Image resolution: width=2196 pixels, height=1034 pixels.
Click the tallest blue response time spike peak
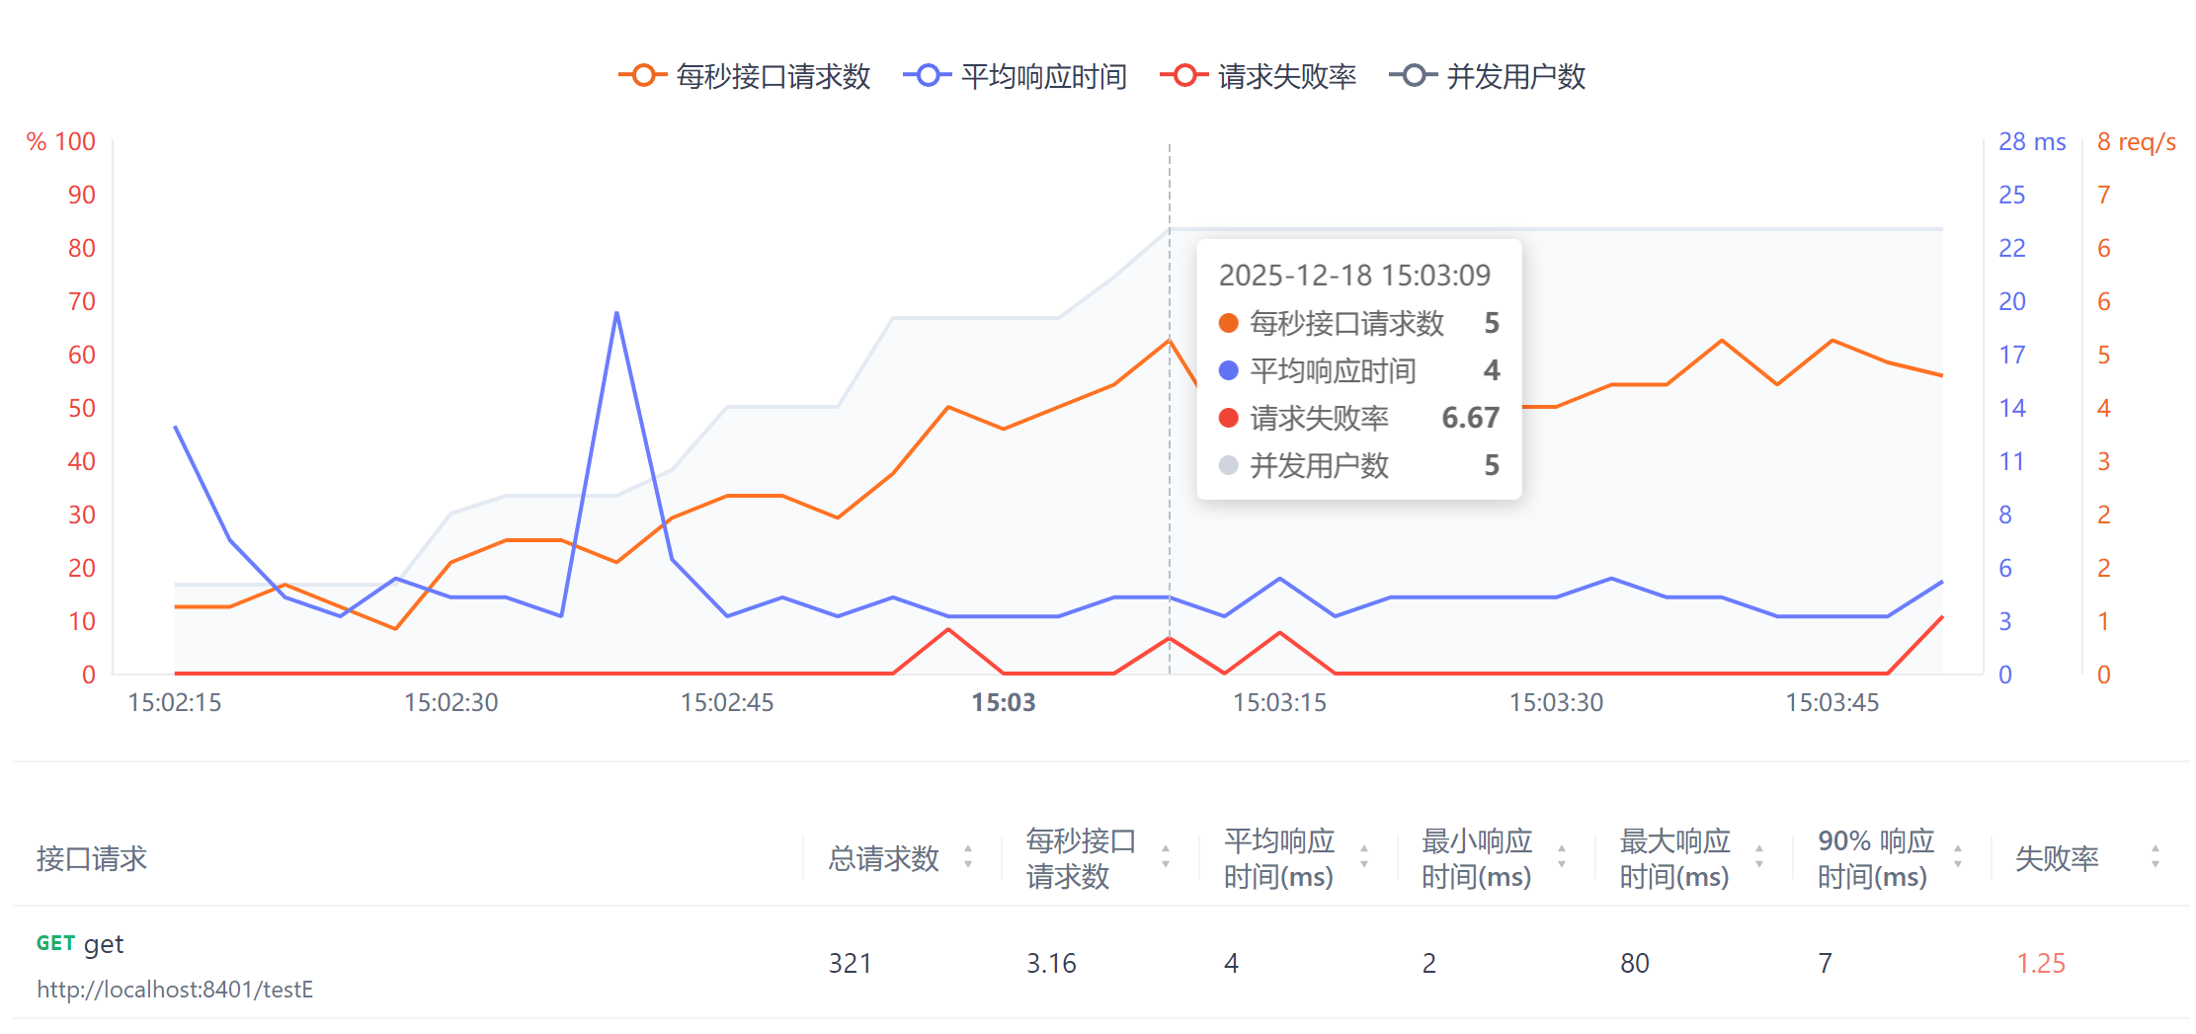[616, 314]
